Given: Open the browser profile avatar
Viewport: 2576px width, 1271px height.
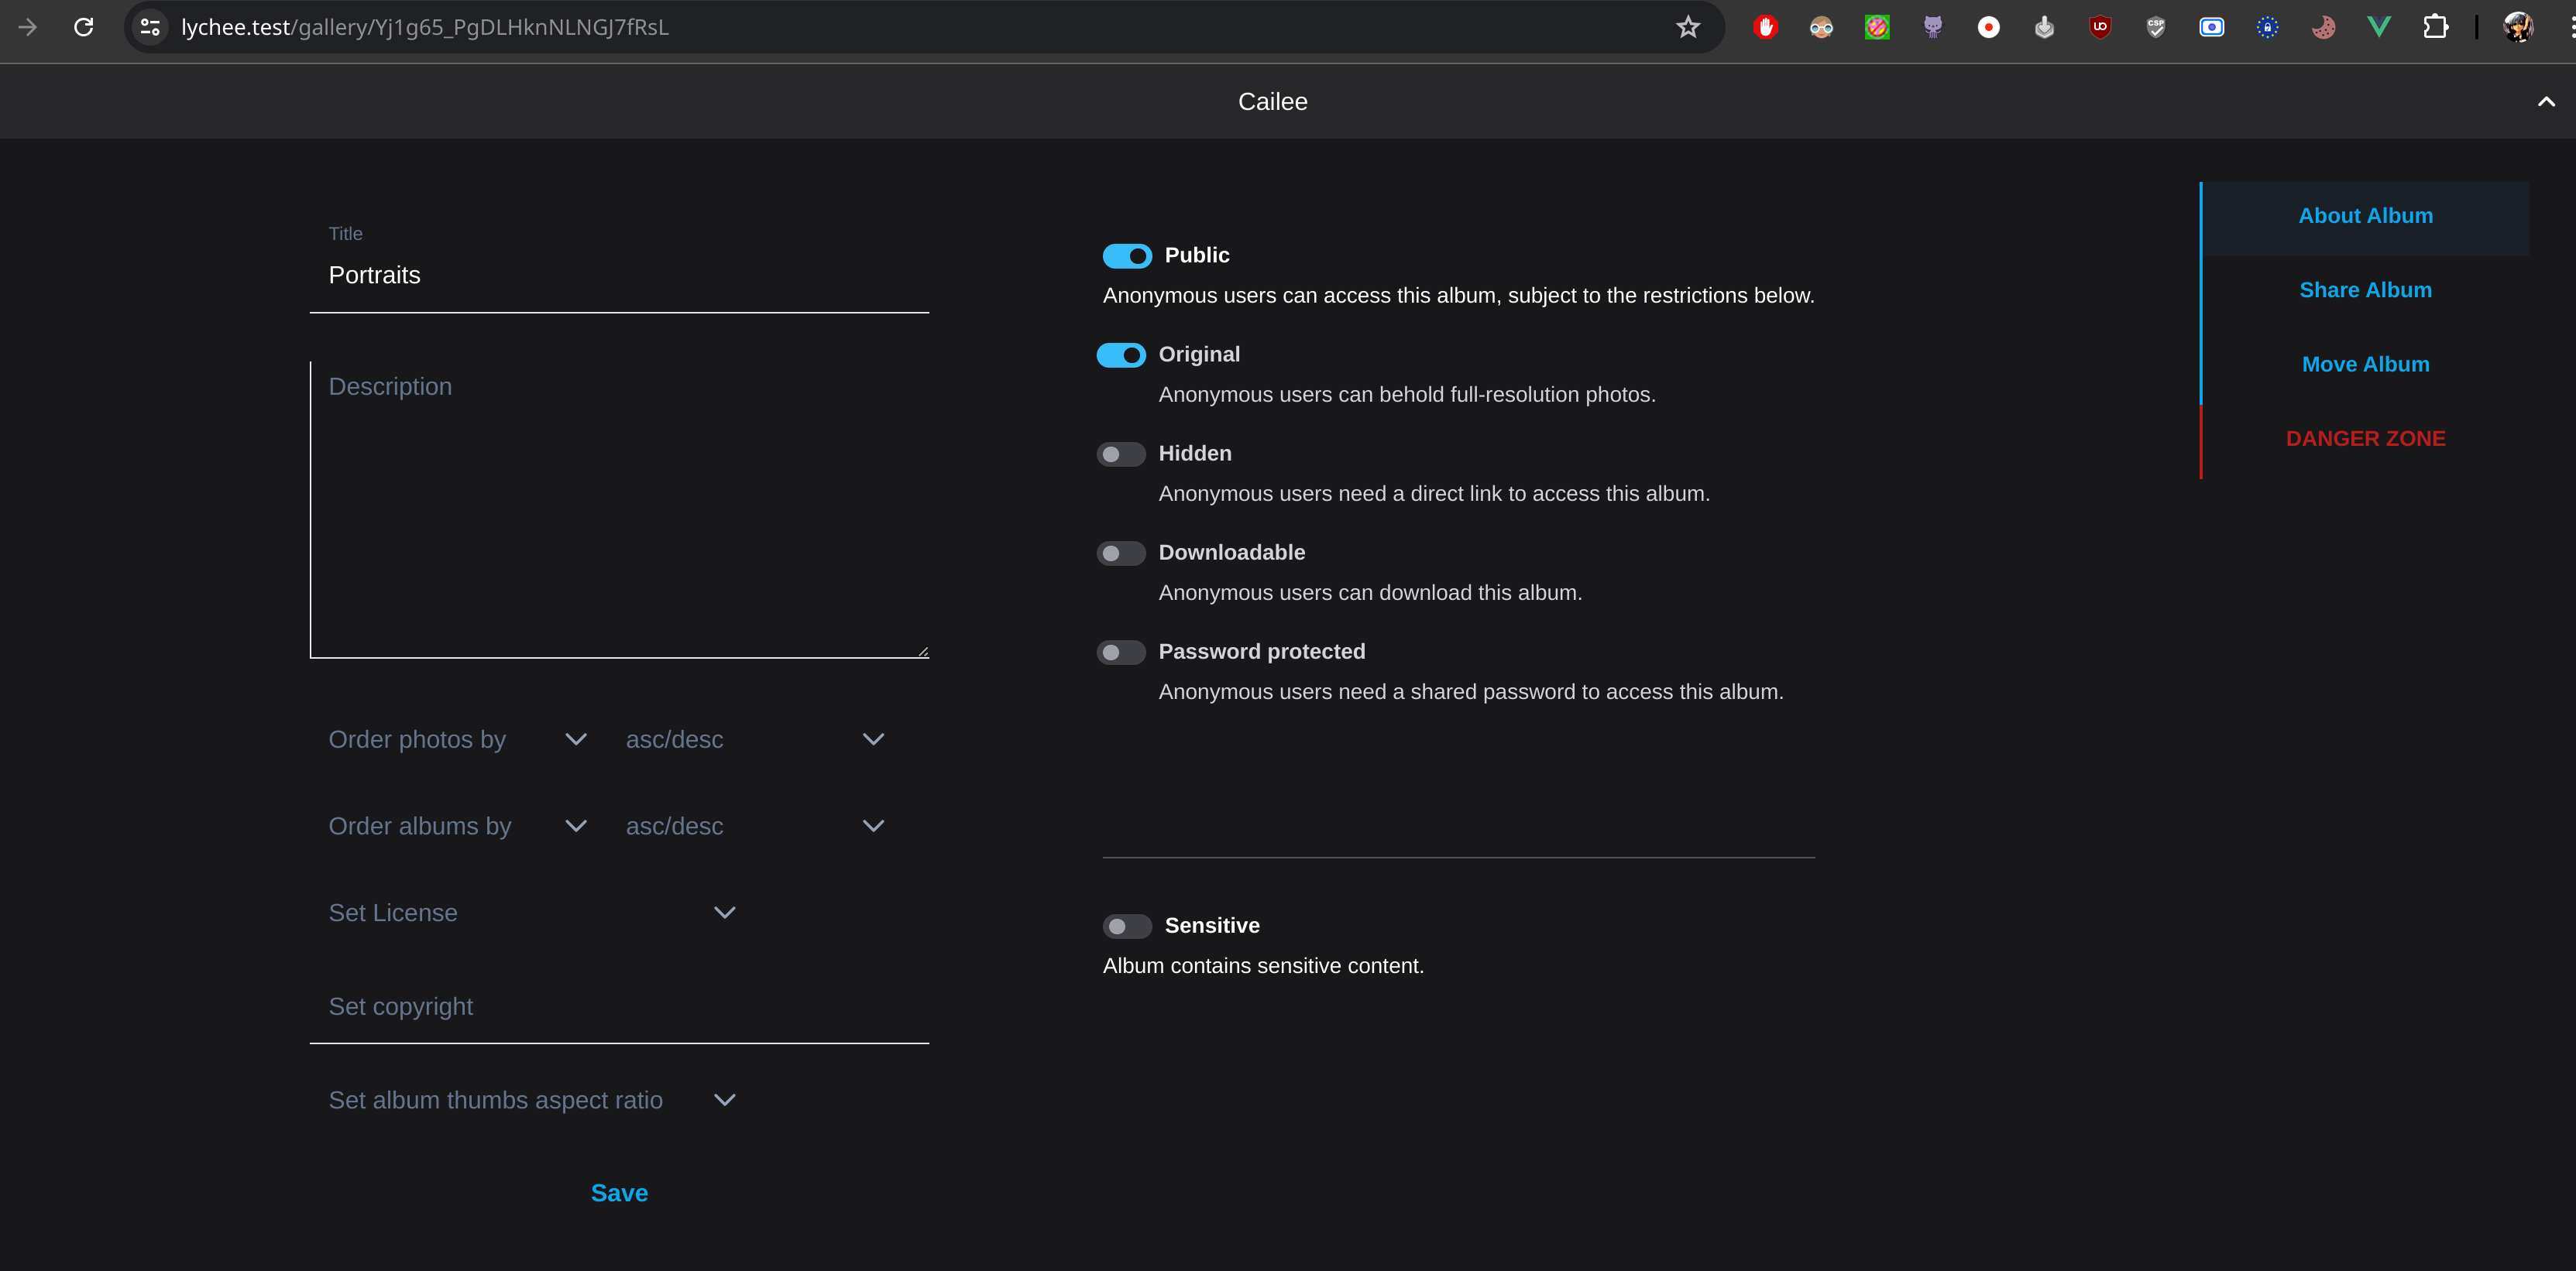Looking at the screenshot, I should click(x=2518, y=27).
